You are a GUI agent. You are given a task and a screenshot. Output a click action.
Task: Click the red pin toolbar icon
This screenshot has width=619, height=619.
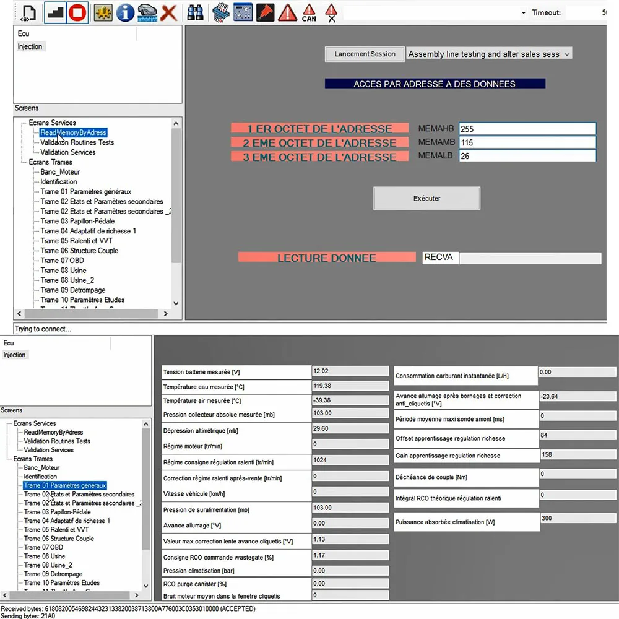click(265, 12)
